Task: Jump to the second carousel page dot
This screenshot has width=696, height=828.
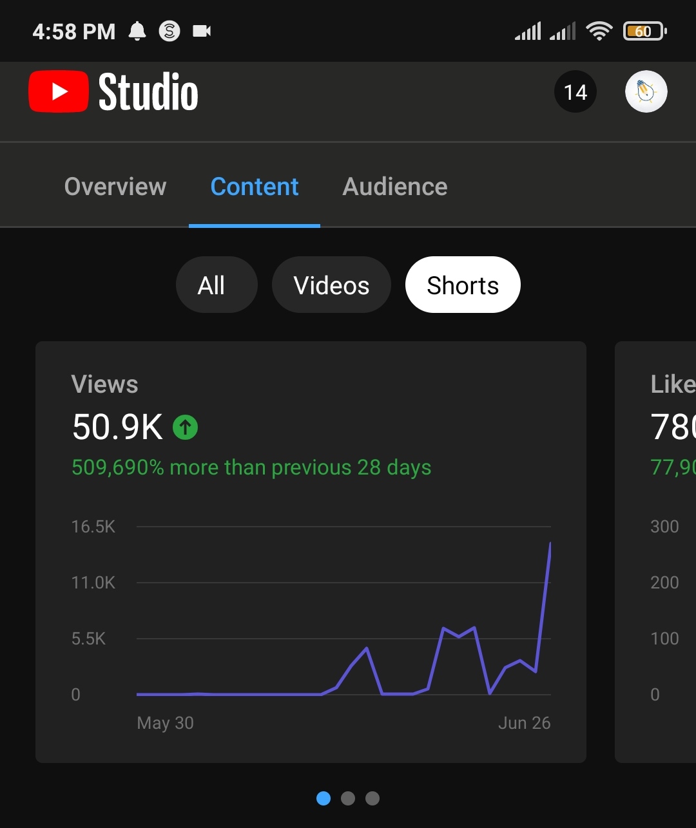Action: (348, 798)
